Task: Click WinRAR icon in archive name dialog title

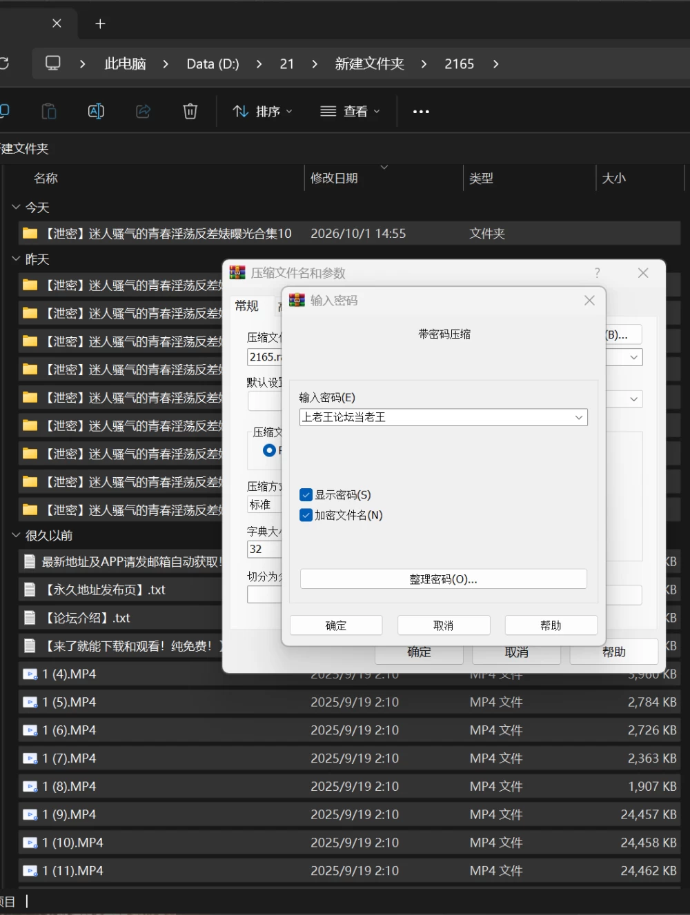Action: click(237, 272)
